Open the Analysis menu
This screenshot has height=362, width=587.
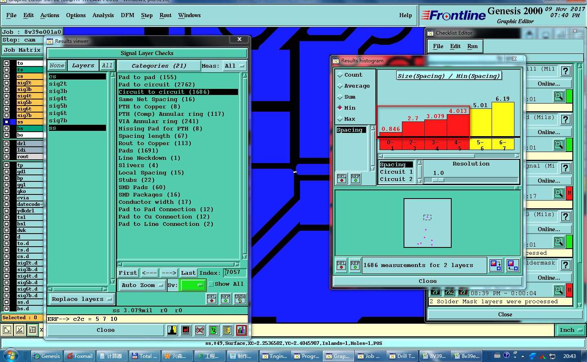(x=103, y=15)
